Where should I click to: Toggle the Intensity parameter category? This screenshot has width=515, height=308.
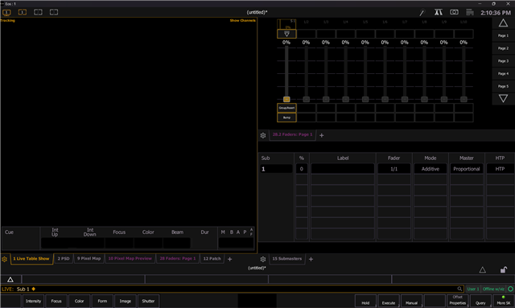point(33,301)
